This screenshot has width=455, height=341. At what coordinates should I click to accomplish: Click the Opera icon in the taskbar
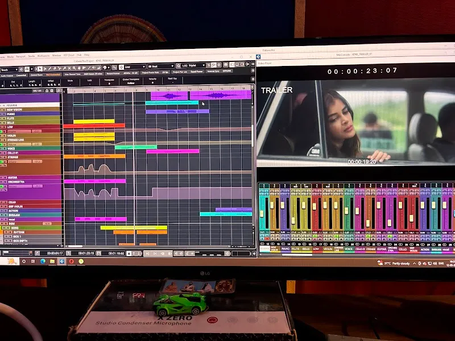tap(72, 261)
